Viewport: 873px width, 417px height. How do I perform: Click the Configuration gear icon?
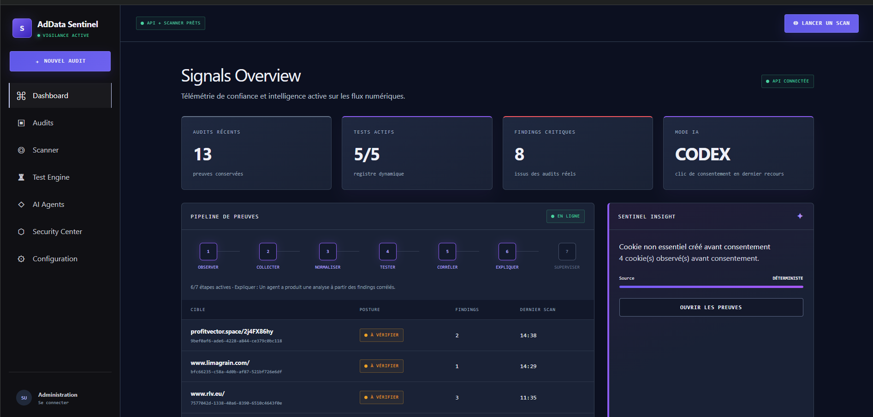[21, 259]
